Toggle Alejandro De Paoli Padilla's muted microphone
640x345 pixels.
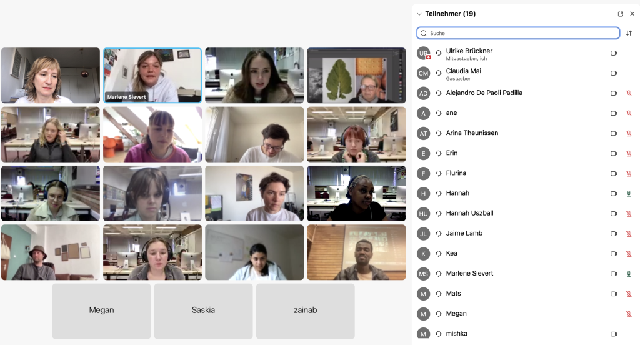click(629, 93)
